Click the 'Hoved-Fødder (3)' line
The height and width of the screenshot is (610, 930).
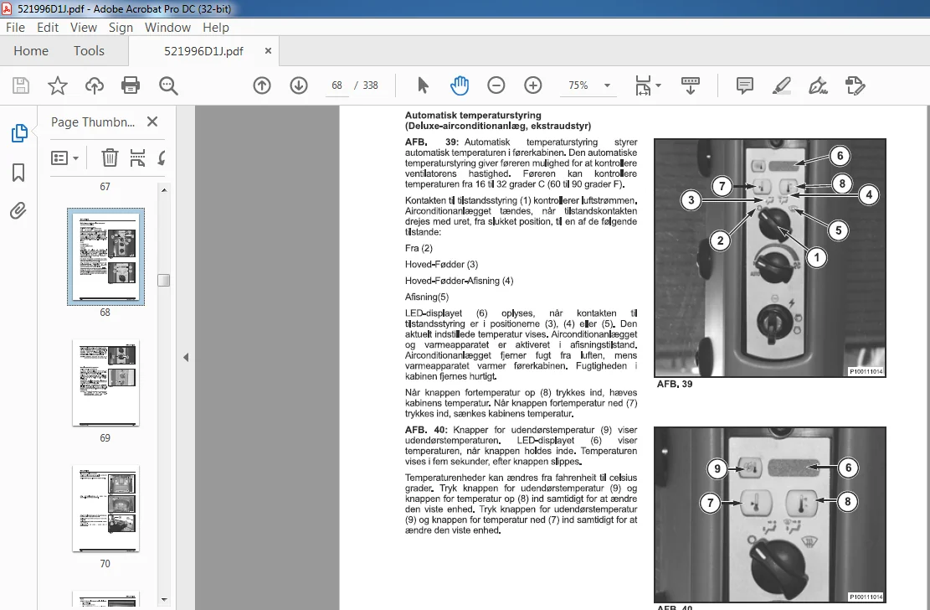[x=441, y=264]
